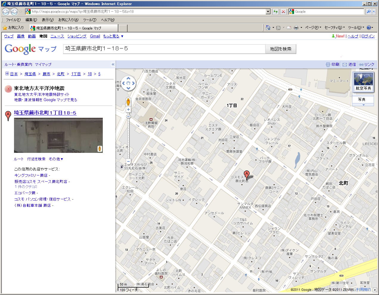This screenshot has width=379, height=295.
Task: Click the red A pin in the sidebar
Action: click(8, 115)
